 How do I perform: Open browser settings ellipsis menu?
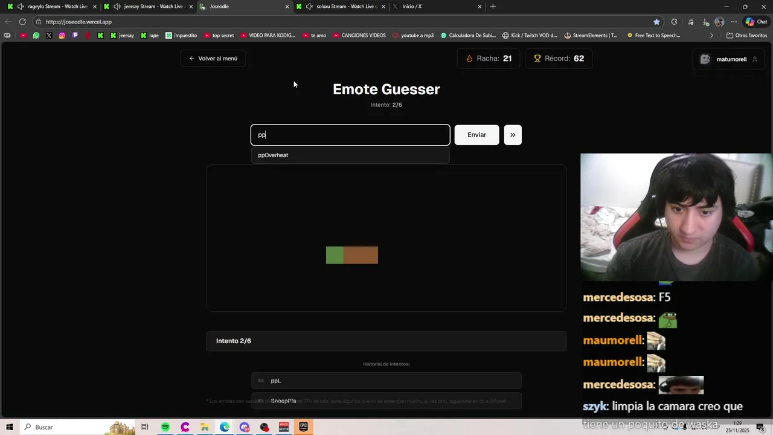[x=734, y=22]
